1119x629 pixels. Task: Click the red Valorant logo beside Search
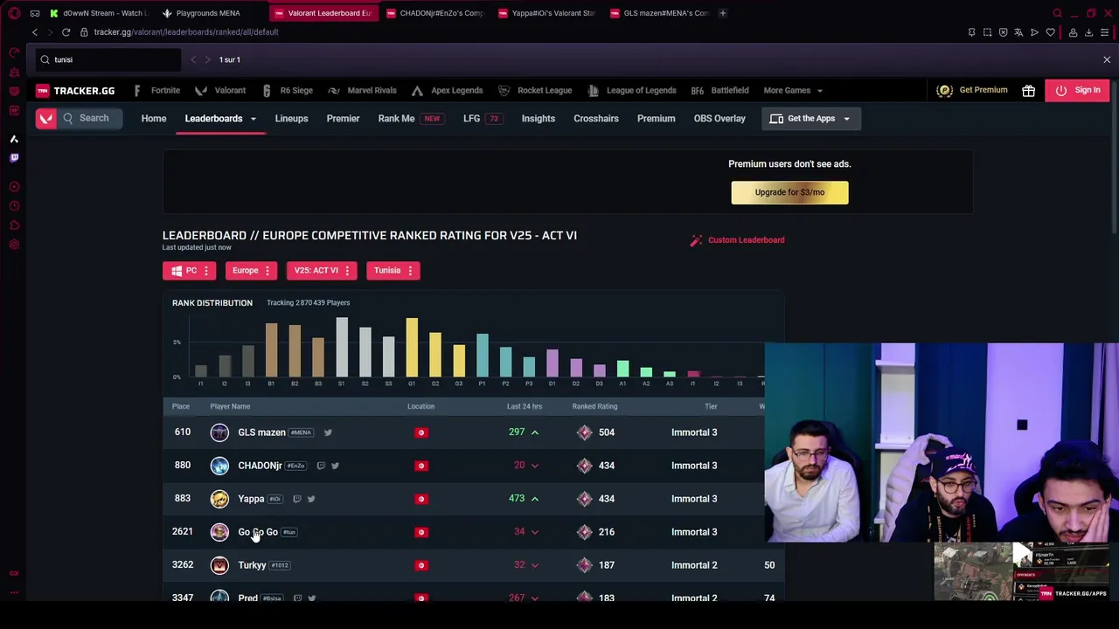click(46, 118)
